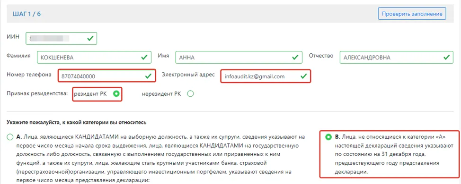Click the 'ШАГ 1 / 6' step heading
This screenshot has width=461, height=184.
[27, 14]
